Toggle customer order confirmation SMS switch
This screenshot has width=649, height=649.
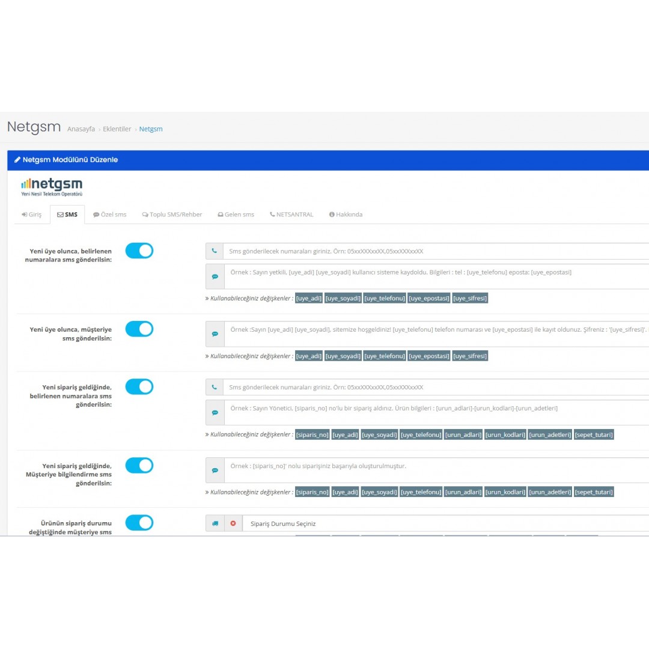click(139, 465)
